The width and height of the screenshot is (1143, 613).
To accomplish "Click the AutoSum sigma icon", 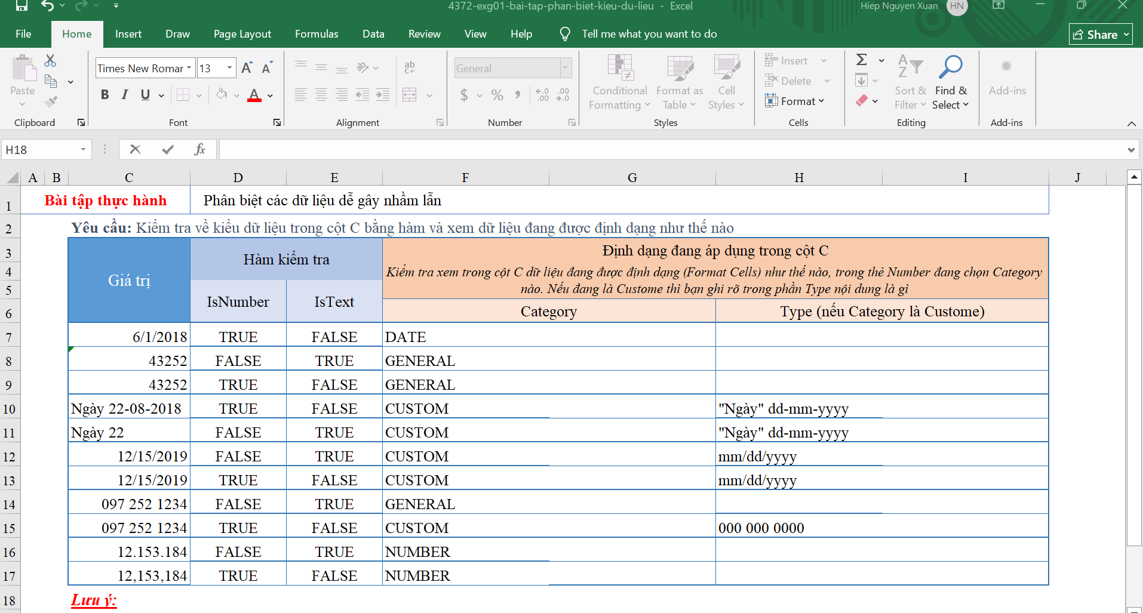I will tap(861, 60).
